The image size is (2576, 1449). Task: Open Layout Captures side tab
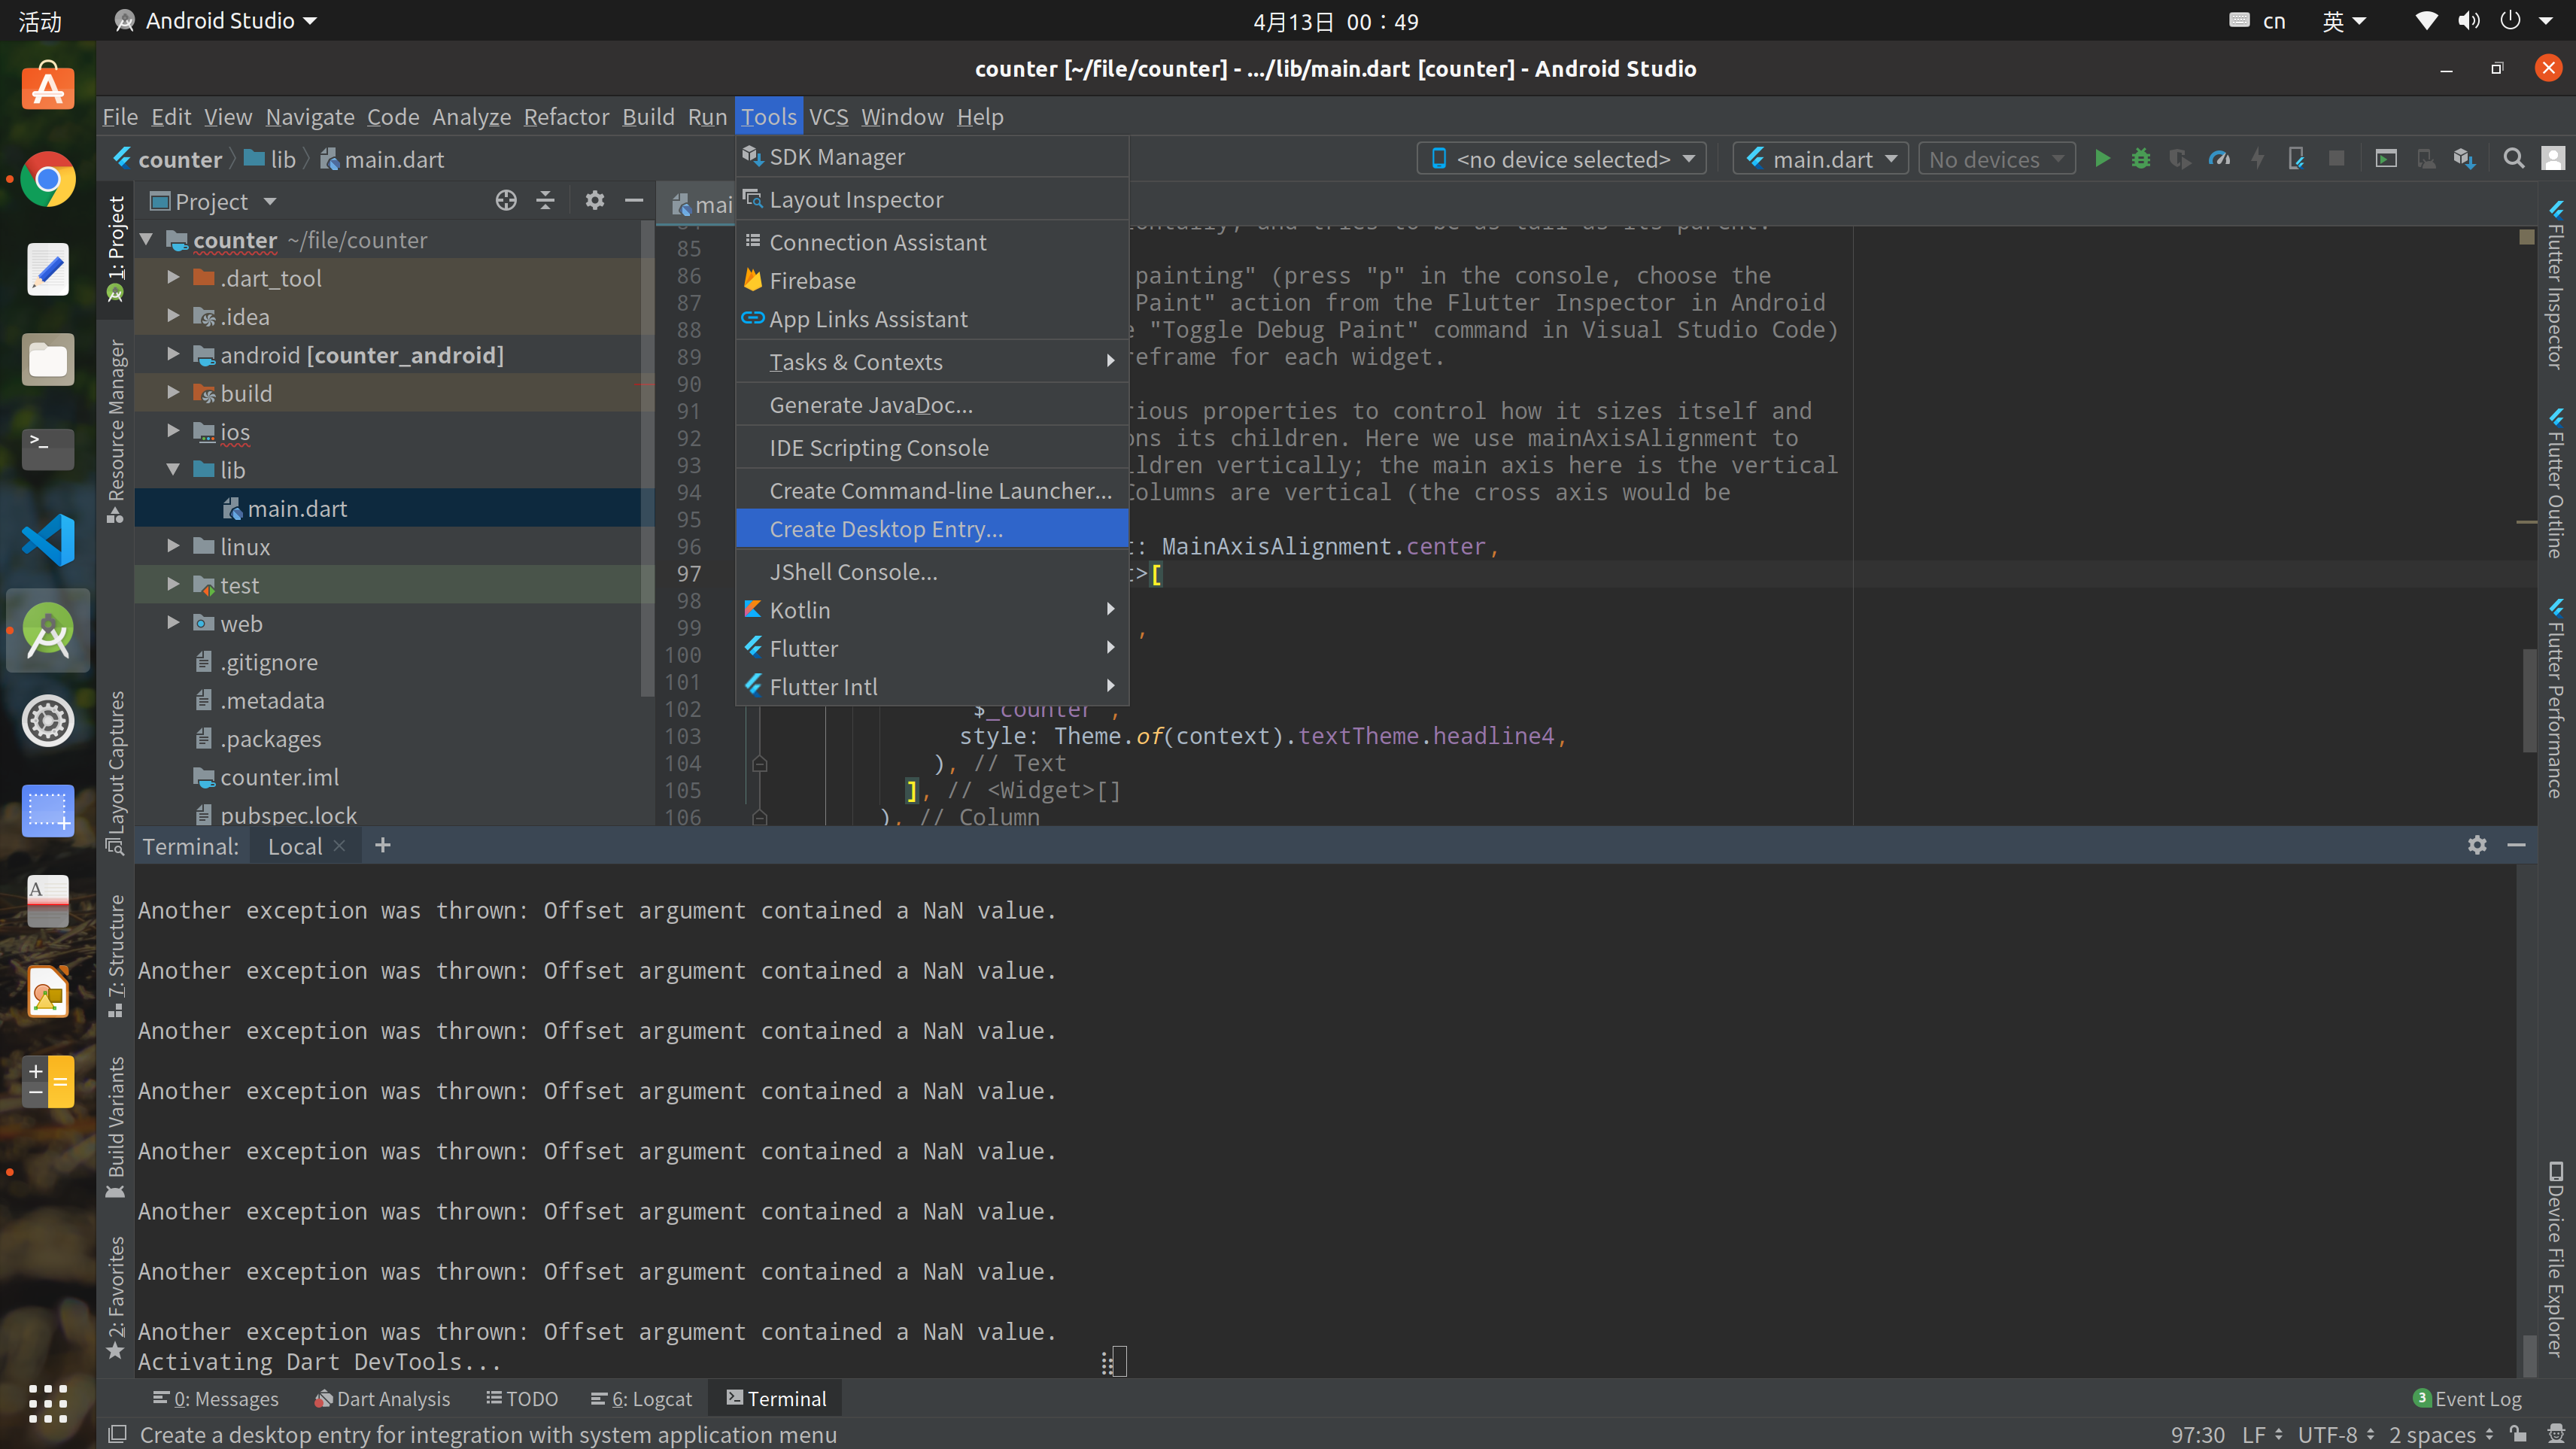tap(116, 772)
